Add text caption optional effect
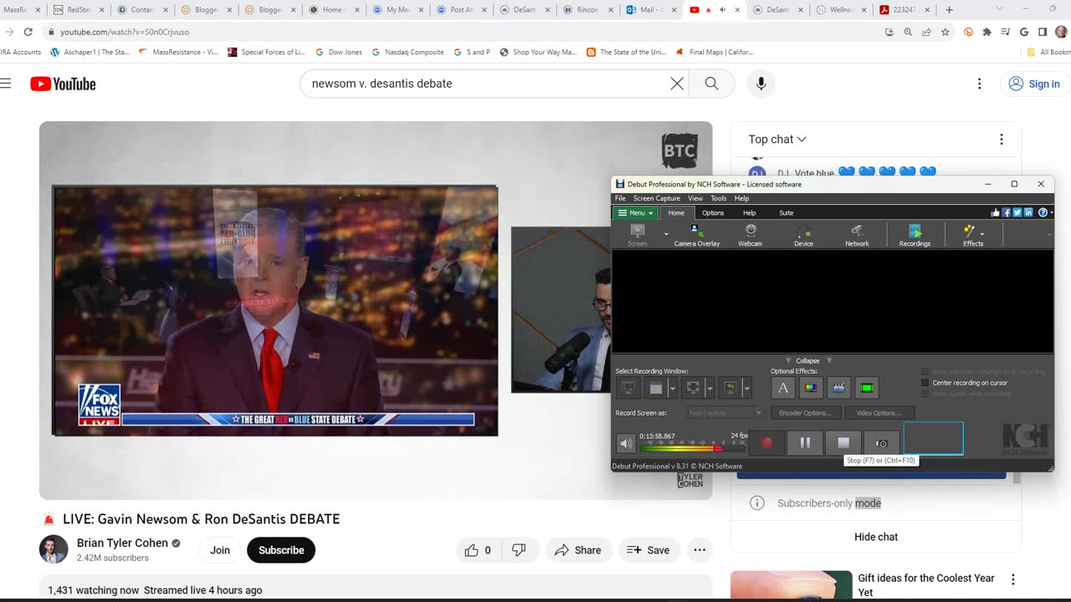1071x602 pixels. click(x=782, y=388)
